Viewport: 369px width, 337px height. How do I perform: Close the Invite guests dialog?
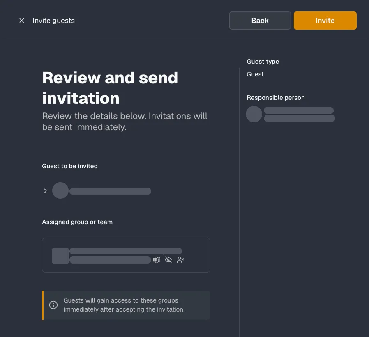[22, 21]
